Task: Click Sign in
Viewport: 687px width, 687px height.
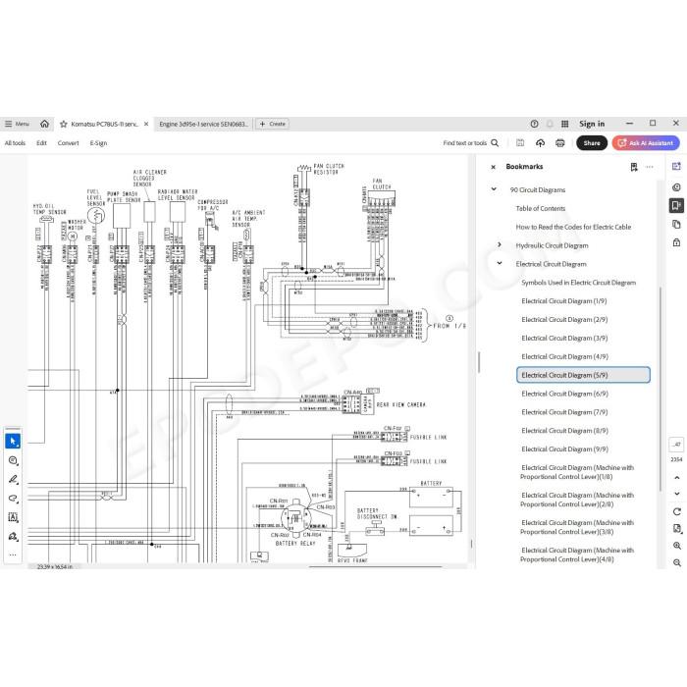Action: click(592, 124)
